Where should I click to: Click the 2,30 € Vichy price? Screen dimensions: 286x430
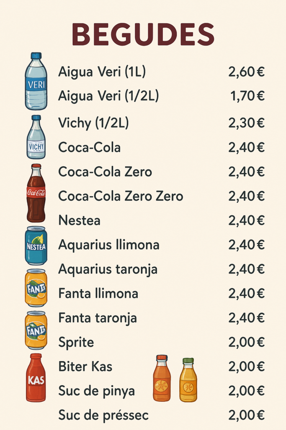(246, 123)
